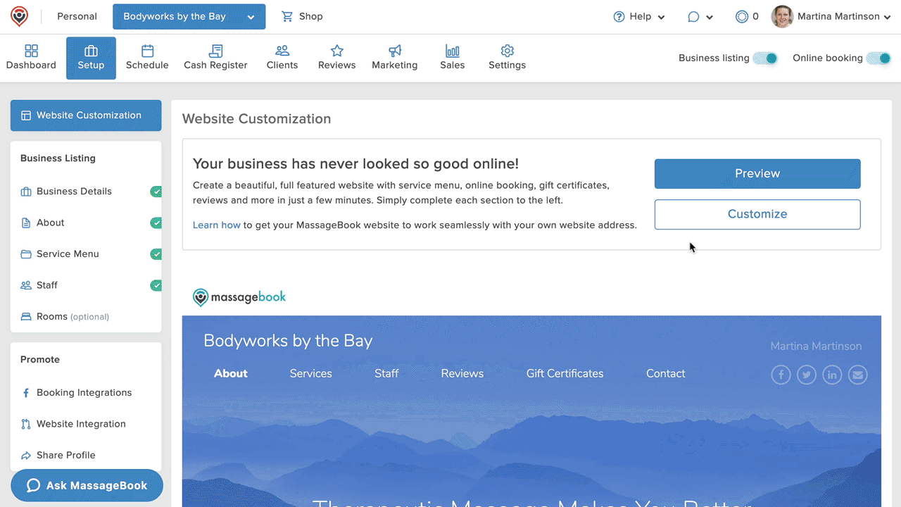Viewport: 901px width, 507px height.
Task: Select the Staff tab in website preview
Action: (x=386, y=374)
